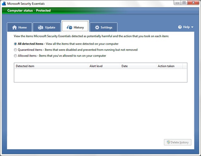Click the gear icon on Settings tab
Screen dimensions: 201x156
pyautogui.click(x=97, y=27)
